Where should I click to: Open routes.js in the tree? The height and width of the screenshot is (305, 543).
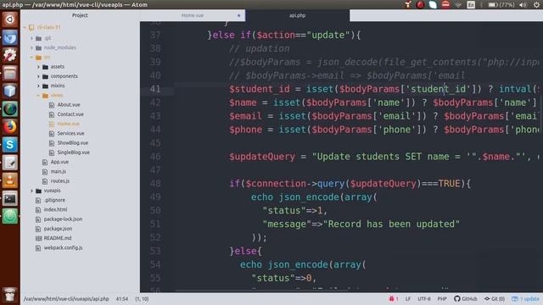click(x=60, y=181)
